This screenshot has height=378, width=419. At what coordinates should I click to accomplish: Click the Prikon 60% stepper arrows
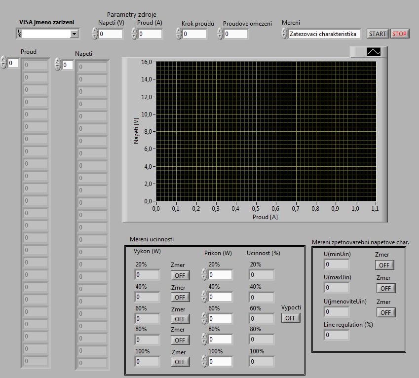pyautogui.click(x=204, y=318)
